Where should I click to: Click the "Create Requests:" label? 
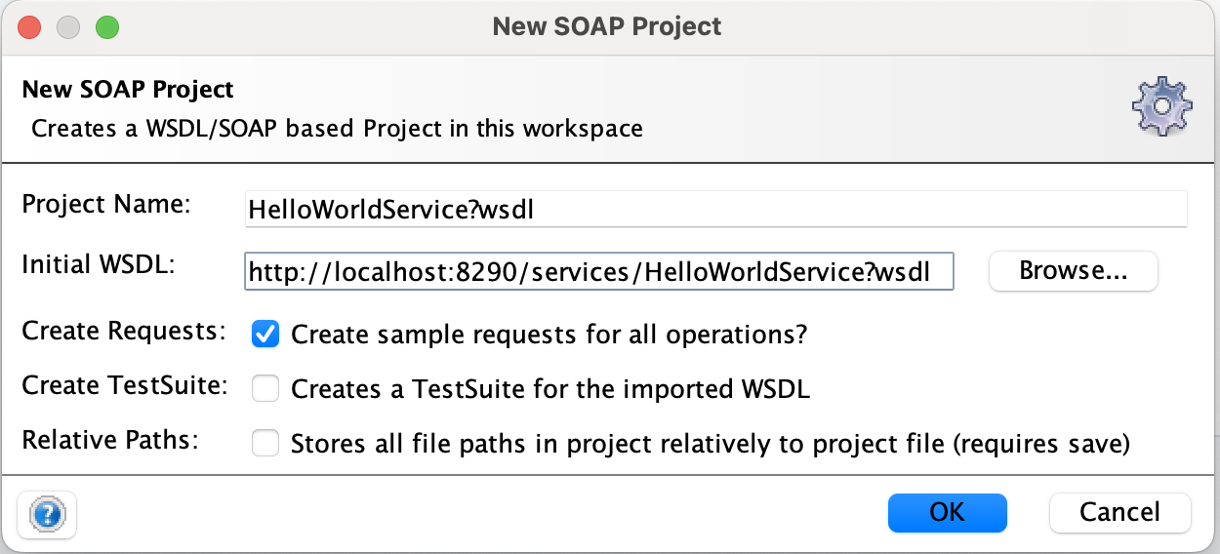[x=123, y=331]
